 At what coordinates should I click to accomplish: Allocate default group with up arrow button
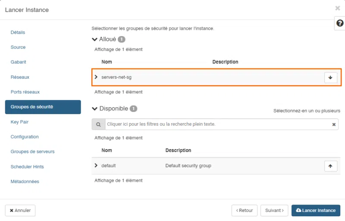click(x=330, y=166)
